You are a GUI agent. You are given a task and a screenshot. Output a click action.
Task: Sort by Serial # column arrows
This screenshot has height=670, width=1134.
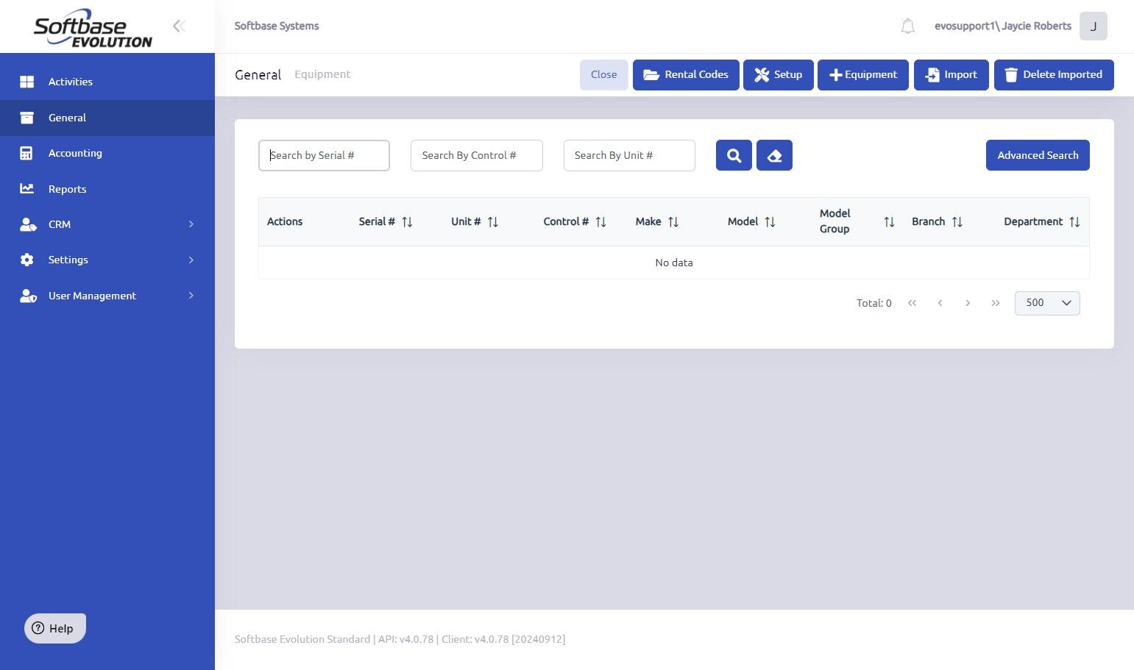[x=407, y=222]
